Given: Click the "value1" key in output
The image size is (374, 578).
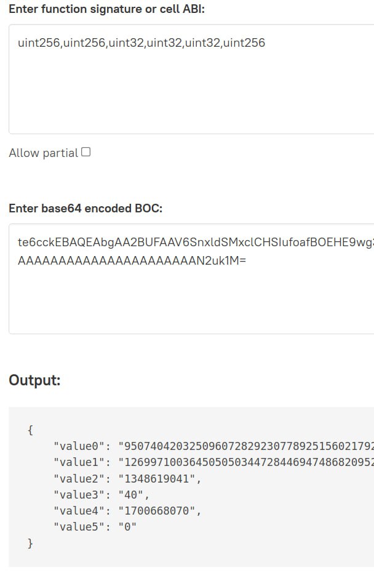Looking at the screenshot, I should click(x=80, y=462).
